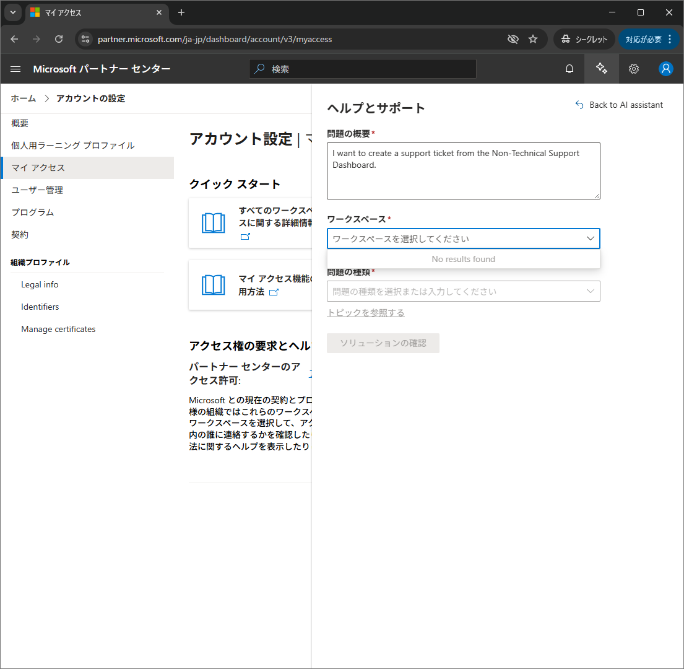Image resolution: width=684 pixels, height=669 pixels.
Task: Open the hamburger navigation menu
Action: click(15, 69)
